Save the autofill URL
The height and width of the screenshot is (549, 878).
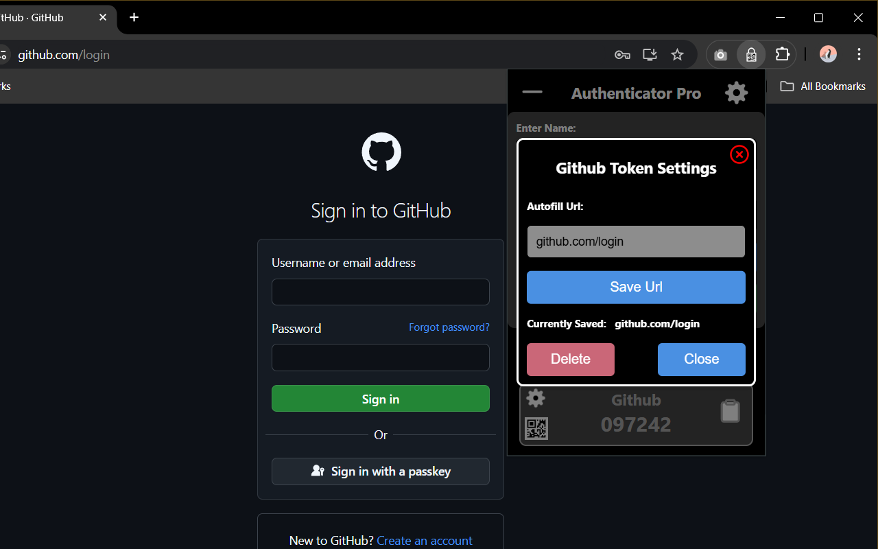pyautogui.click(x=635, y=287)
